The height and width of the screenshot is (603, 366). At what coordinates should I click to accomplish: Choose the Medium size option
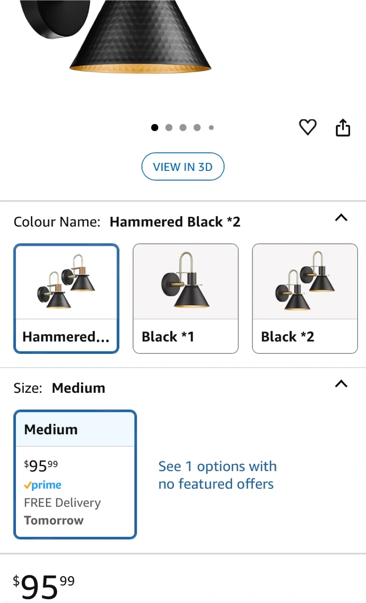tap(75, 474)
